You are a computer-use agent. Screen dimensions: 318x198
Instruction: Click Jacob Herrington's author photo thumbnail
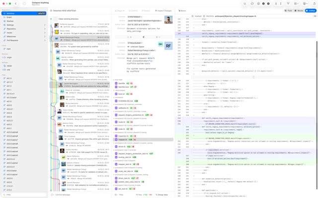tap(168, 20)
